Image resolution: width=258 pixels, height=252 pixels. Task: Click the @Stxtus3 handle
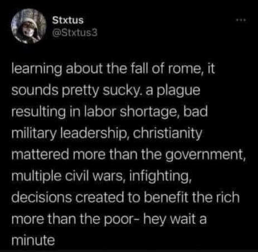click(75, 33)
